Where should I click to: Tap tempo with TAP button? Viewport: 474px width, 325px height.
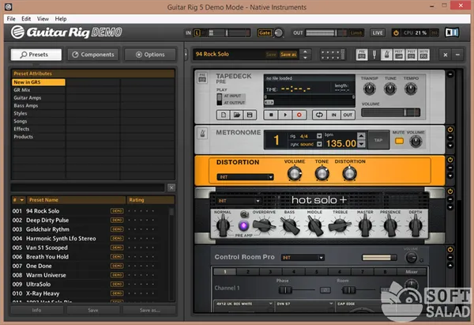tap(378, 140)
